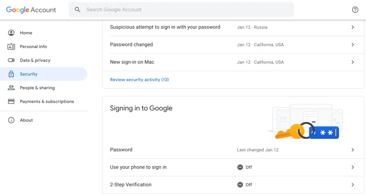Screen dimensions: 366x195
Task: Click the Personal info ID card icon
Action: click(x=11, y=47)
